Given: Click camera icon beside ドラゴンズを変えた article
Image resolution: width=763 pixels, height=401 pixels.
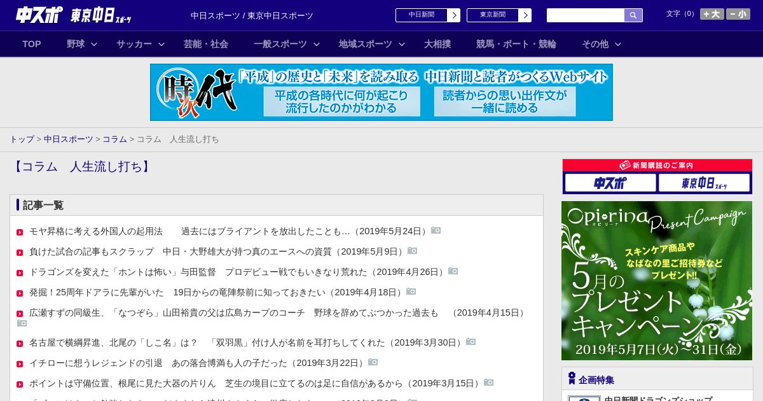Looking at the screenshot, I should 453,271.
